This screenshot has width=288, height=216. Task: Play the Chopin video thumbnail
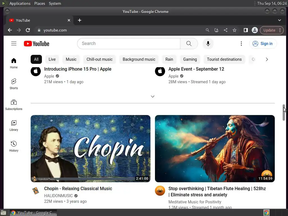91,148
